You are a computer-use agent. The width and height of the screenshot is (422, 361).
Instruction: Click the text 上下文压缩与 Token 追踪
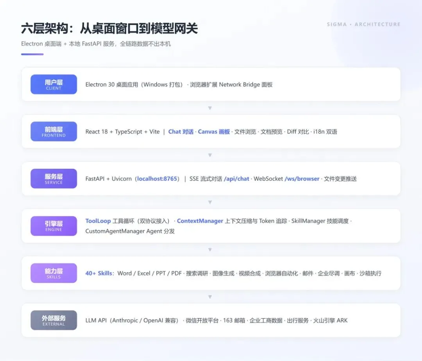[256, 221]
